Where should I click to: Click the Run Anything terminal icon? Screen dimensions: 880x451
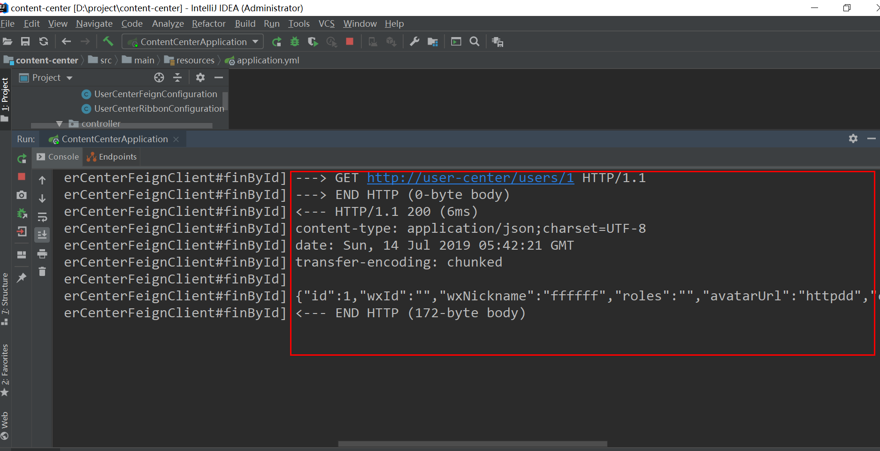pyautogui.click(x=456, y=42)
